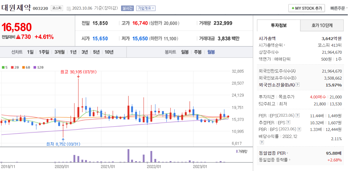Click the 상장주식수 21,964,670 value

pyautogui.click(x=332, y=52)
